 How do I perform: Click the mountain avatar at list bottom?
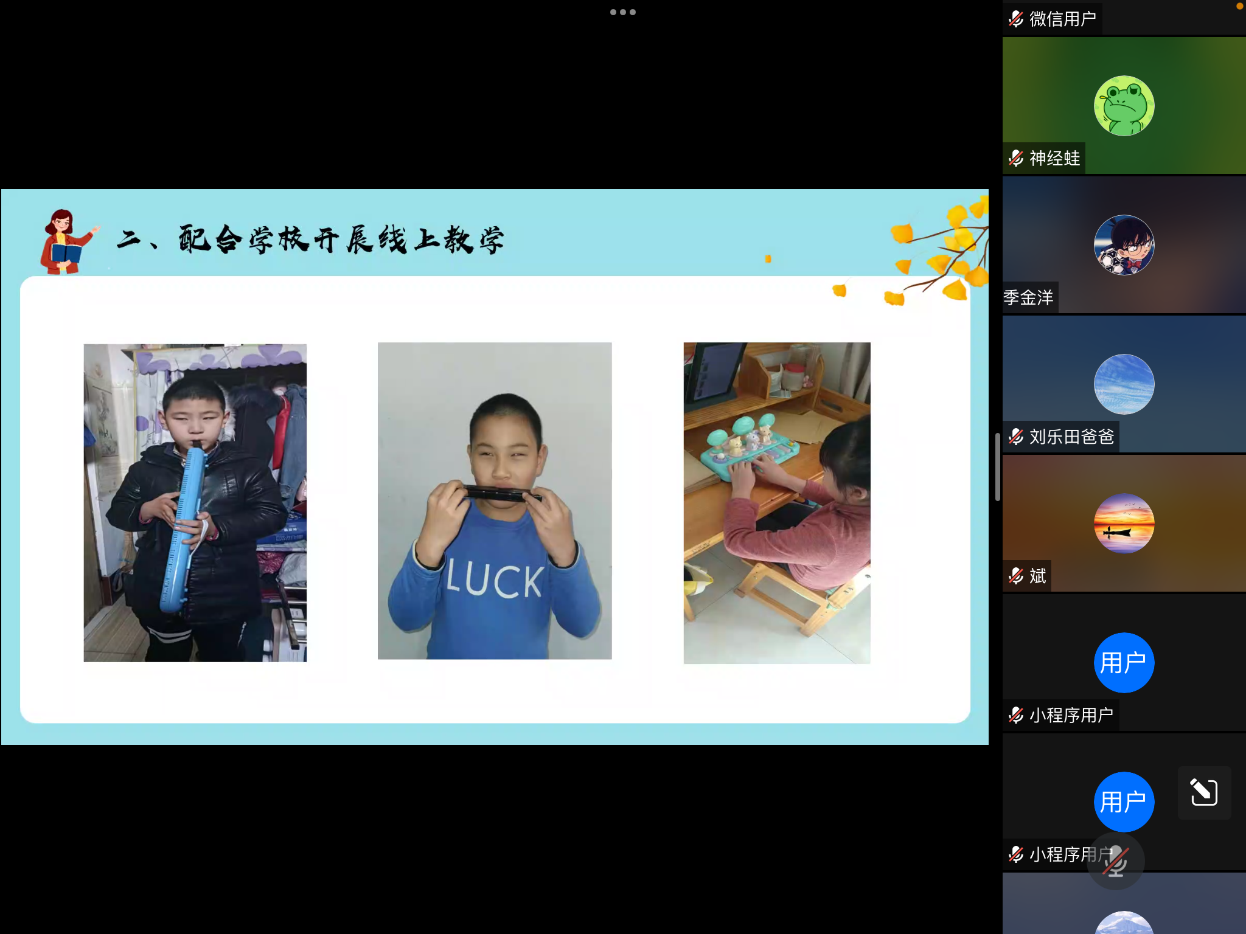[x=1124, y=923]
